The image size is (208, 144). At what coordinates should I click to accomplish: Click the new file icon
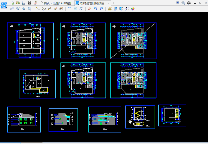12,3
